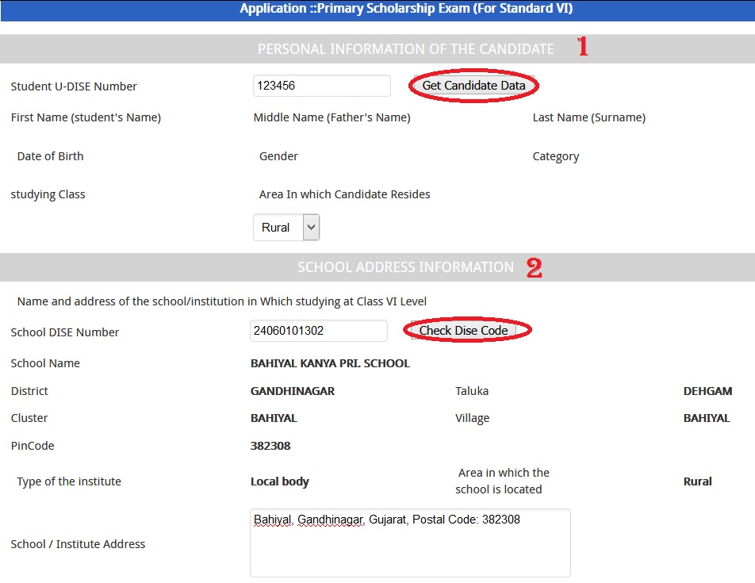
Task: Click the Cluster label
Action: point(29,418)
